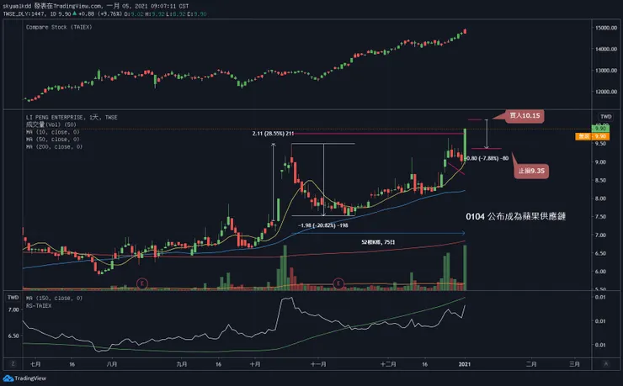Select the MA (10, close, 0) legend
The height and width of the screenshot is (386, 623).
52,132
